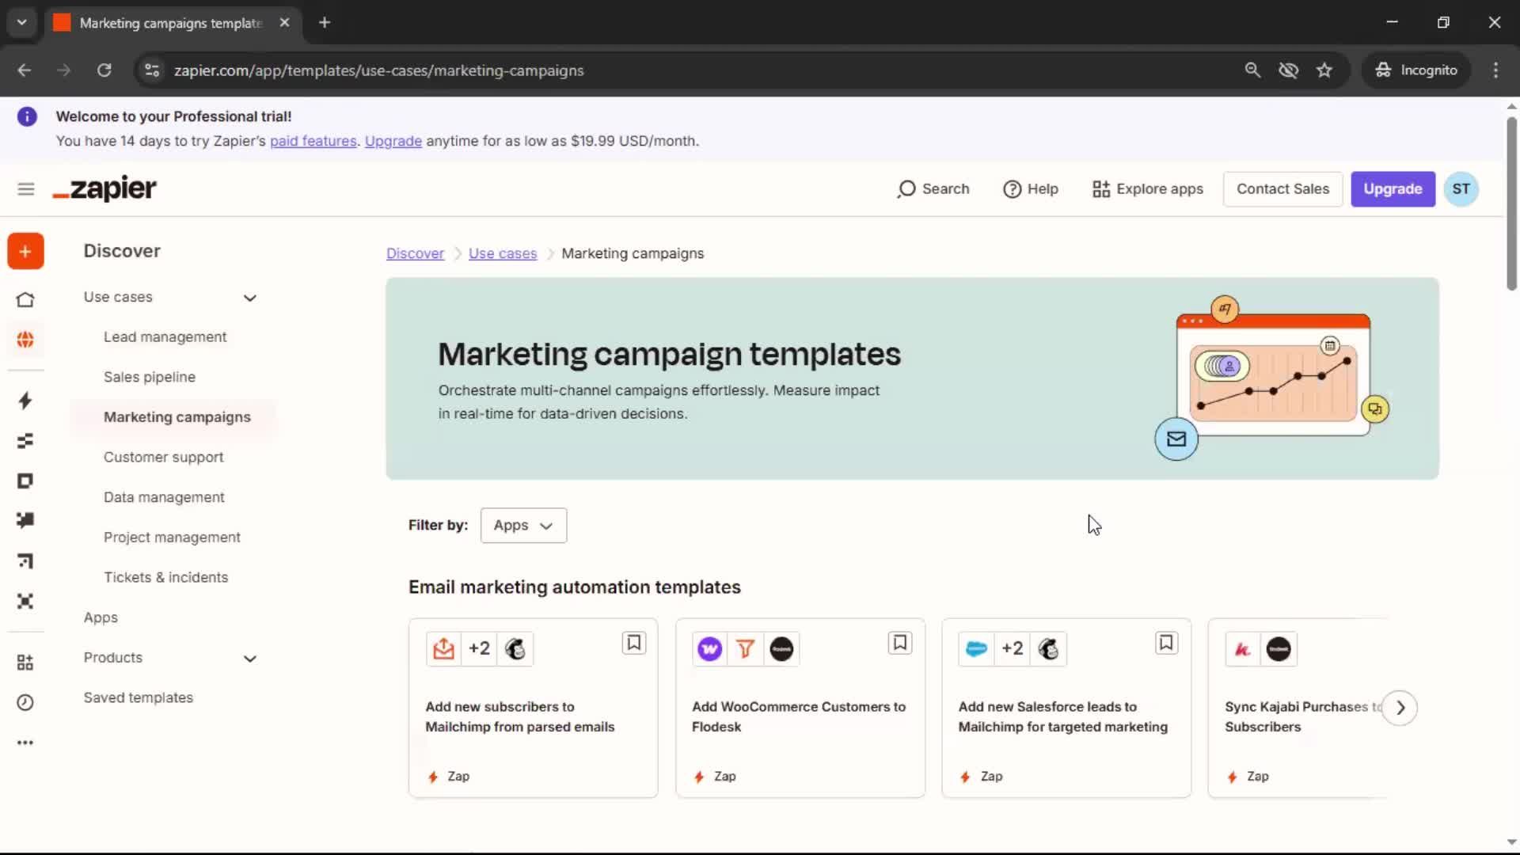Open the Chrome three-dot menu
Image resolution: width=1520 pixels, height=855 pixels.
tap(1495, 70)
